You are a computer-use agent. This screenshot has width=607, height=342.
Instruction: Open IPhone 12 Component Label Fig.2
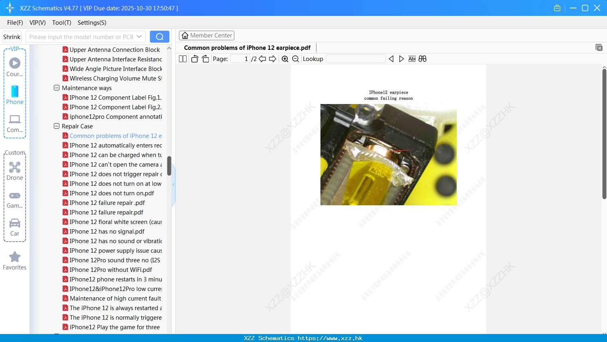click(112, 107)
